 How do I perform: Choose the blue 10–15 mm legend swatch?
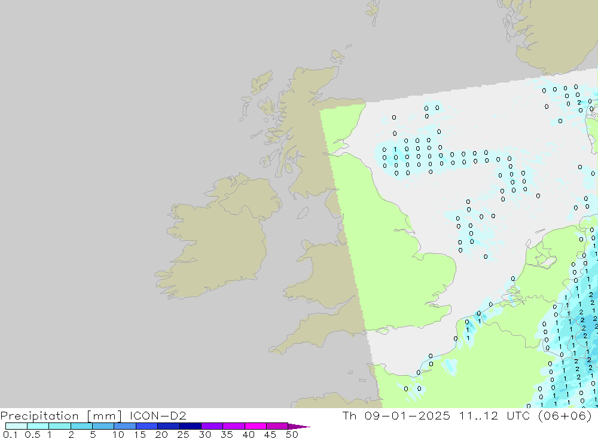125,427
